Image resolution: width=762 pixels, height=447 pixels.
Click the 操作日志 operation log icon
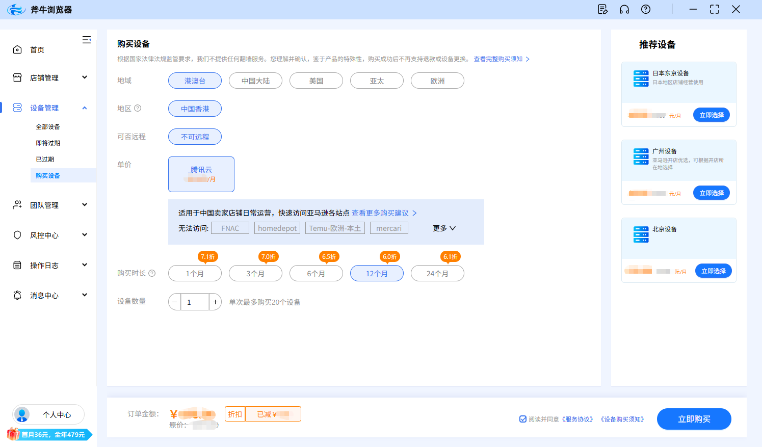point(17,265)
